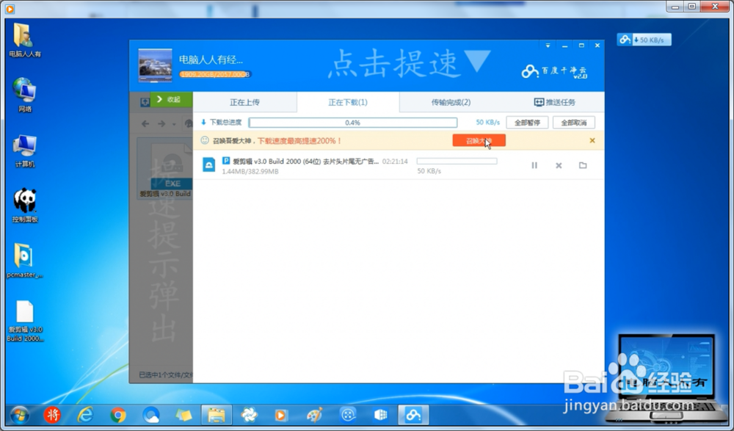This screenshot has height=431, width=734.
Task: Open the 电脑人人有 desktop folder icon
Action: pos(25,40)
